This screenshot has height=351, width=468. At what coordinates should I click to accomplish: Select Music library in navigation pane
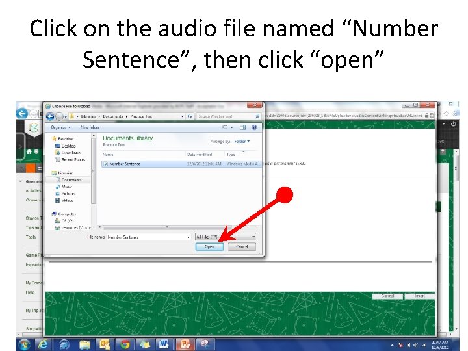[x=64, y=187]
